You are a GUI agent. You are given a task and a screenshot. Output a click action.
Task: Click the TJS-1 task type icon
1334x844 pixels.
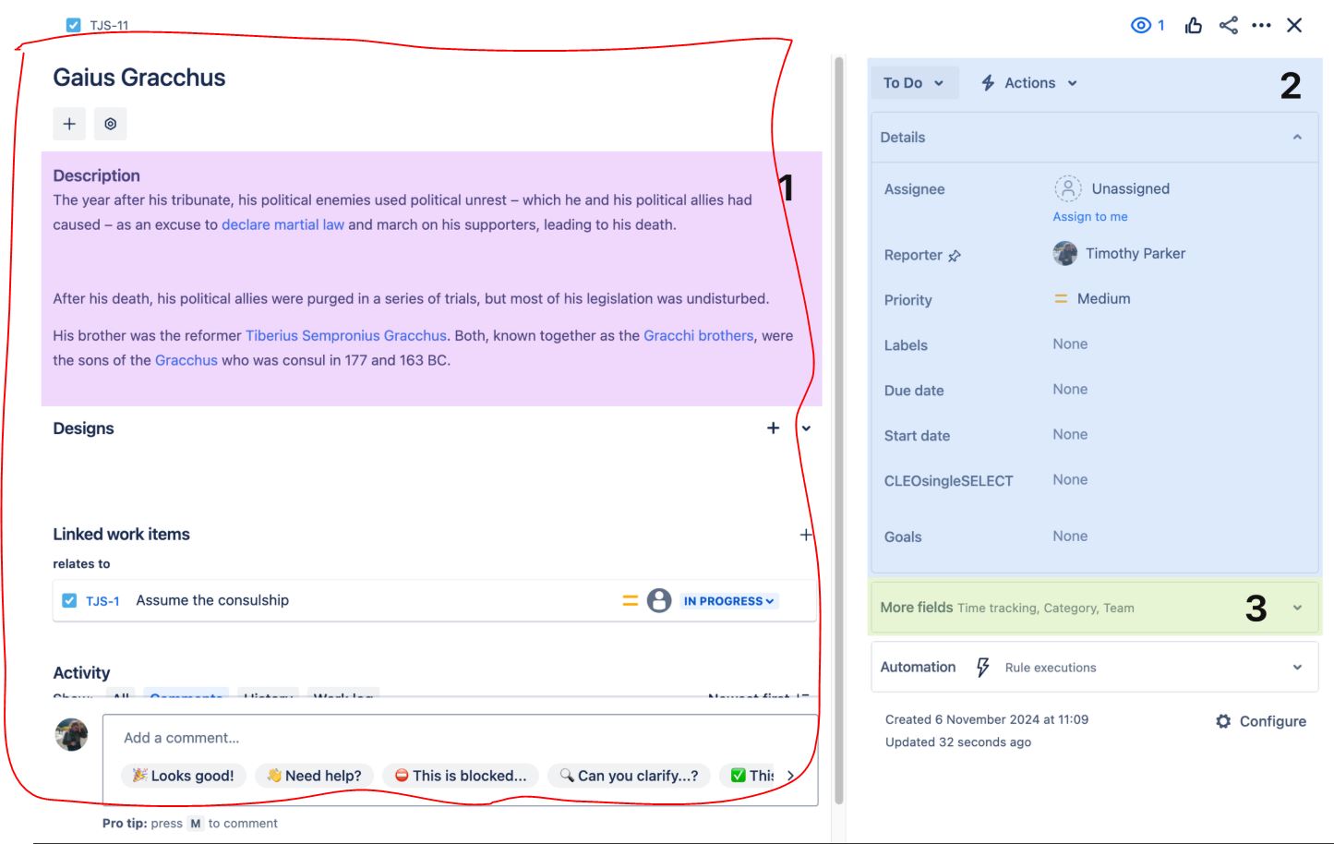(69, 600)
